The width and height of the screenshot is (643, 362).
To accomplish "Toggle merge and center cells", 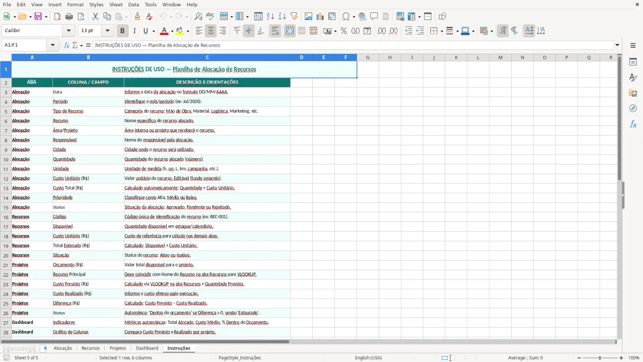I will pyautogui.click(x=290, y=31).
